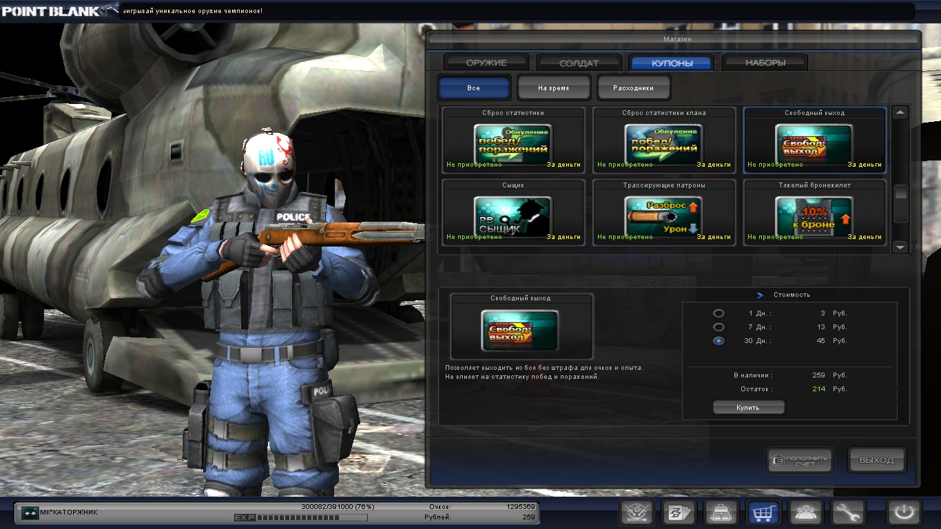Screen dimensions: 941x529
Task: Click the coupon list scroll down arrow
Action: 900,247
